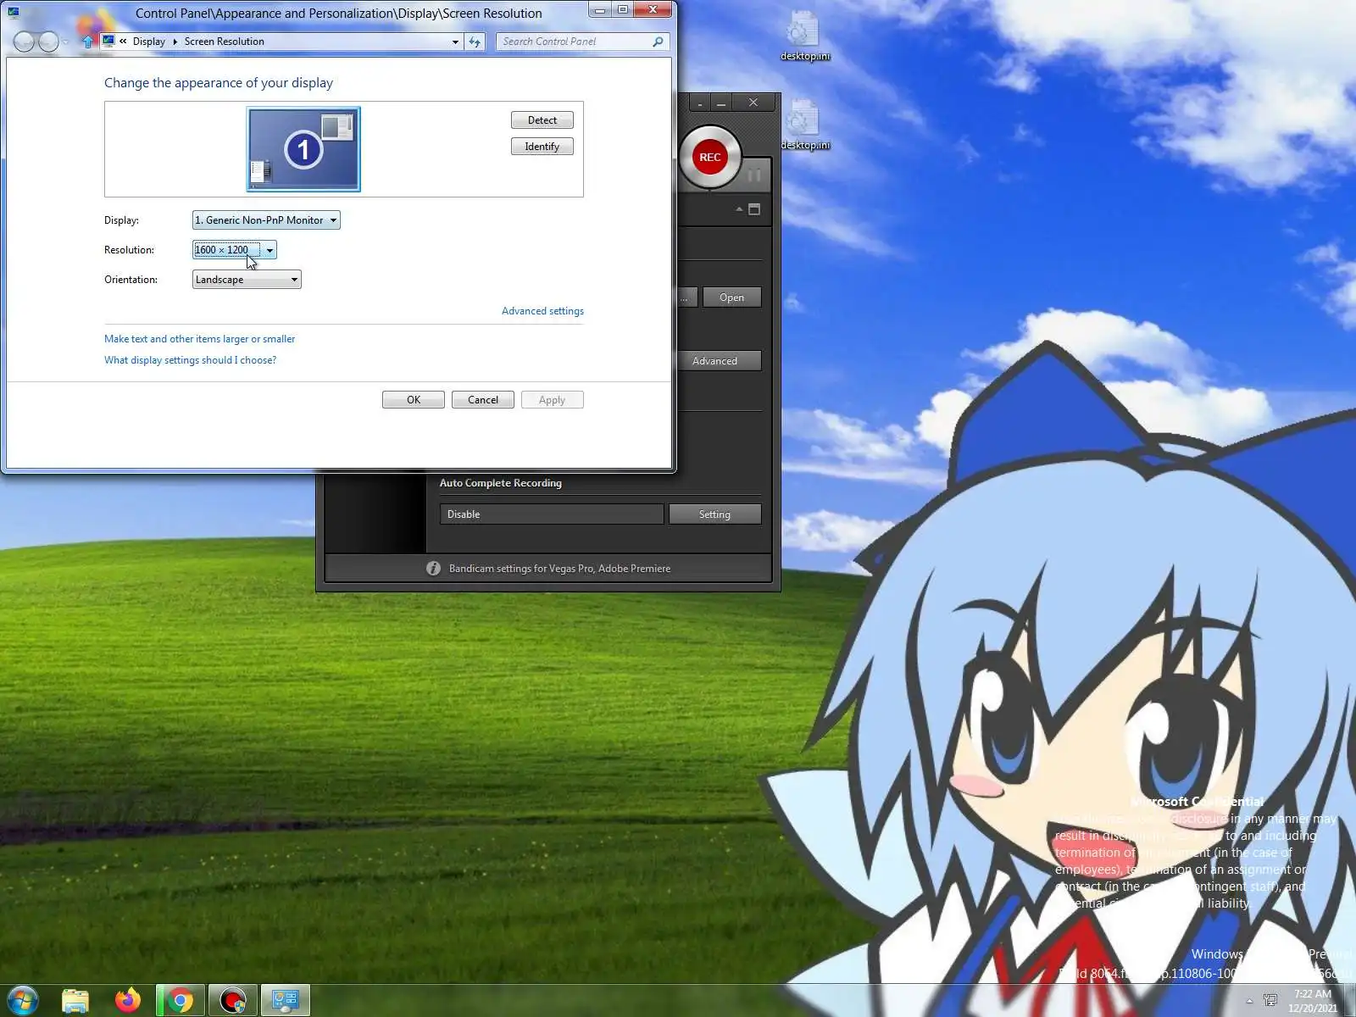Click the greyed Apply button

[552, 400]
